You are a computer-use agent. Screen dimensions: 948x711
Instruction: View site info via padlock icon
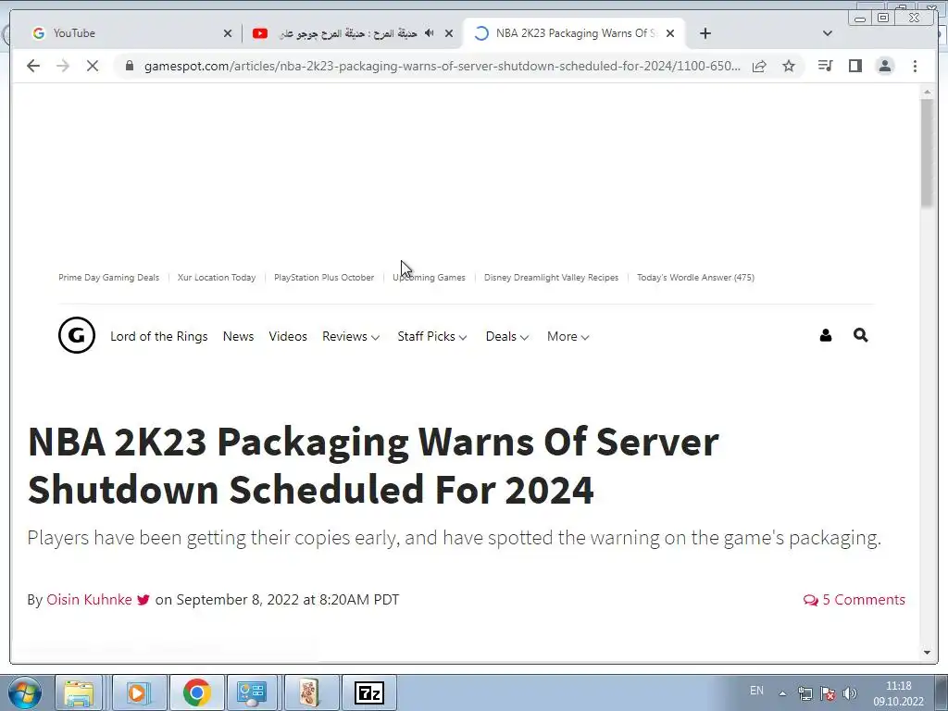coord(130,66)
